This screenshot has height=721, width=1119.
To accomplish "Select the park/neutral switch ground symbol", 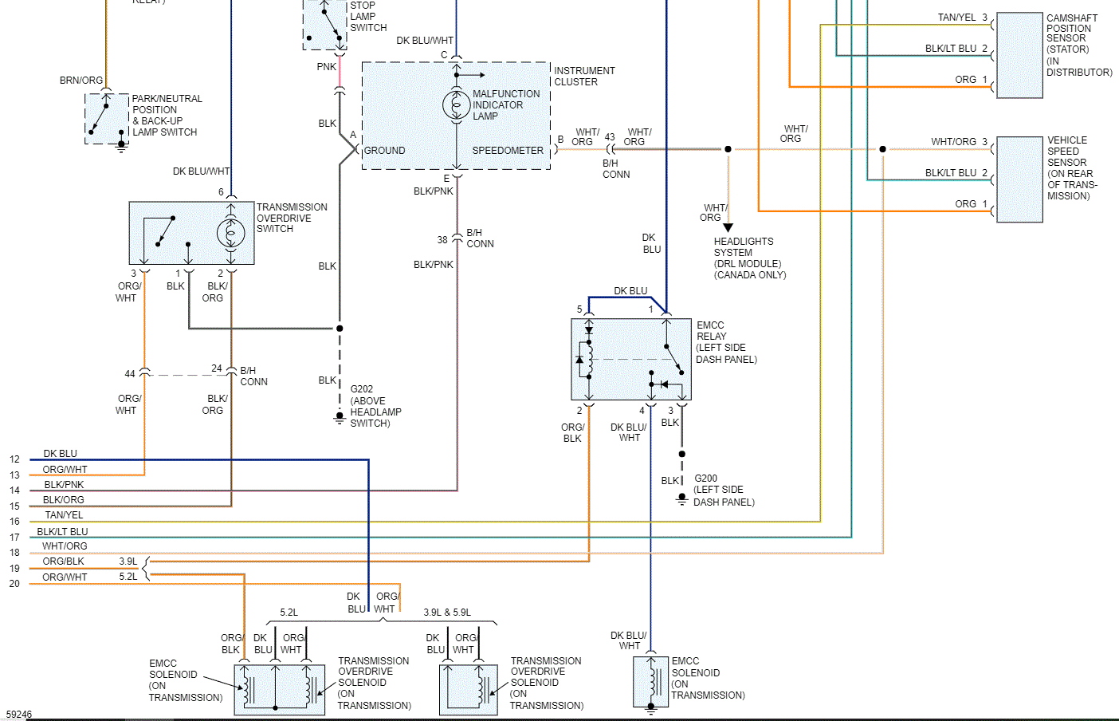I will (x=121, y=146).
